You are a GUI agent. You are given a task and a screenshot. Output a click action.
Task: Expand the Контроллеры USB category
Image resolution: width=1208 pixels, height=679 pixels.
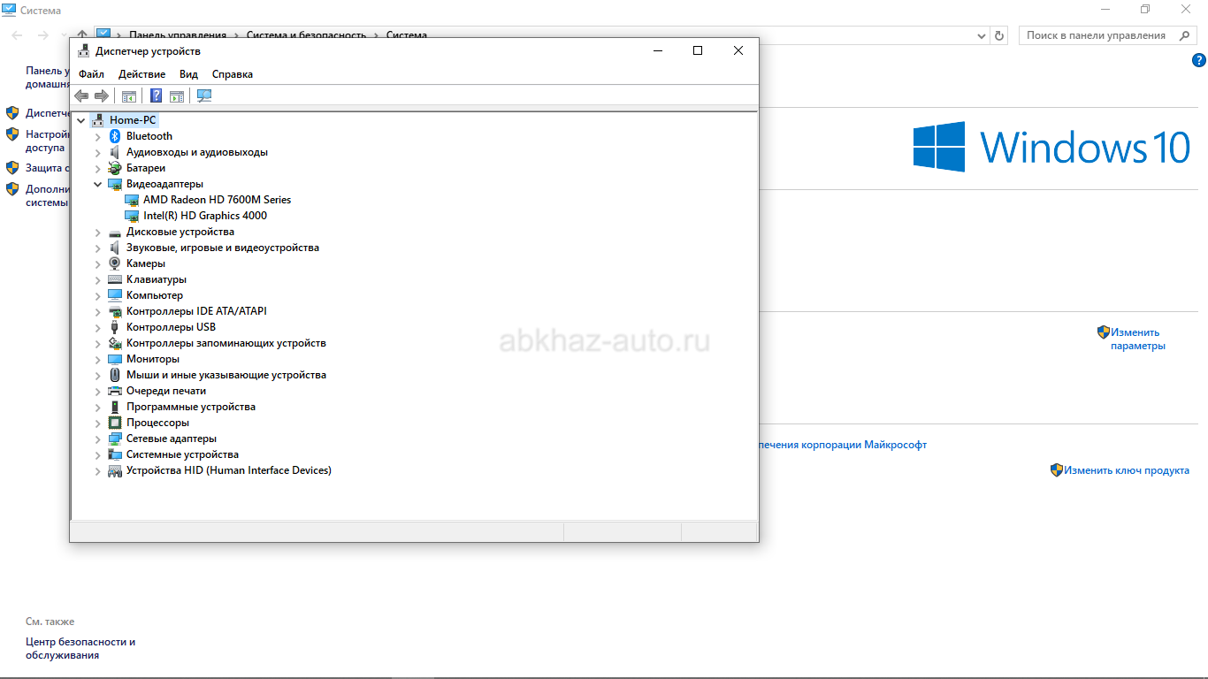[98, 327]
